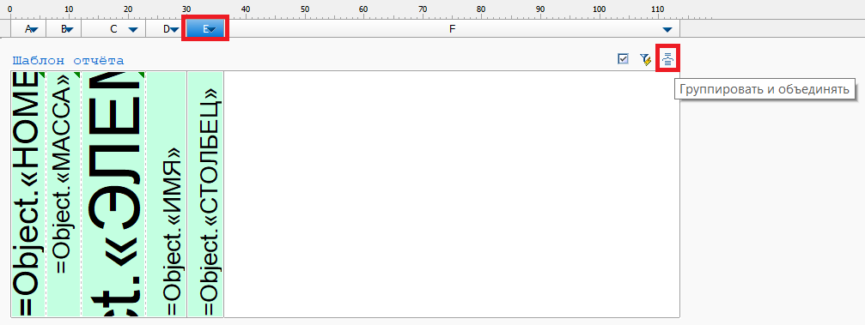
Task: Click green corner marker in МАССА cell
Action: pyautogui.click(x=78, y=75)
